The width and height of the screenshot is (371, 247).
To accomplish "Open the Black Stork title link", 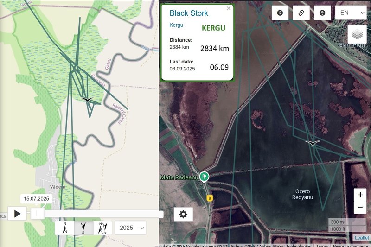I will pyautogui.click(x=189, y=13).
